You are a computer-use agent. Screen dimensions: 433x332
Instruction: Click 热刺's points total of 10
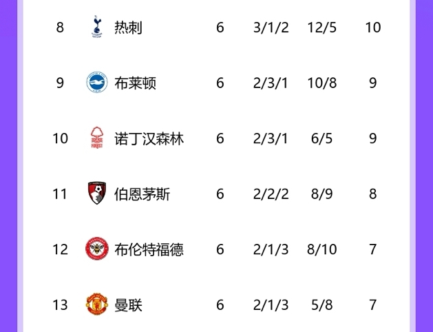[x=372, y=28]
